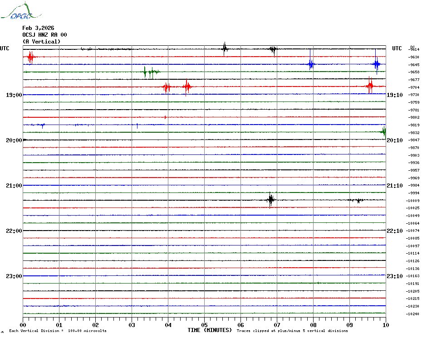Viewport: 422px width, 337px height.
Task: Click the '07' minute axis label
Action: pos(277,325)
